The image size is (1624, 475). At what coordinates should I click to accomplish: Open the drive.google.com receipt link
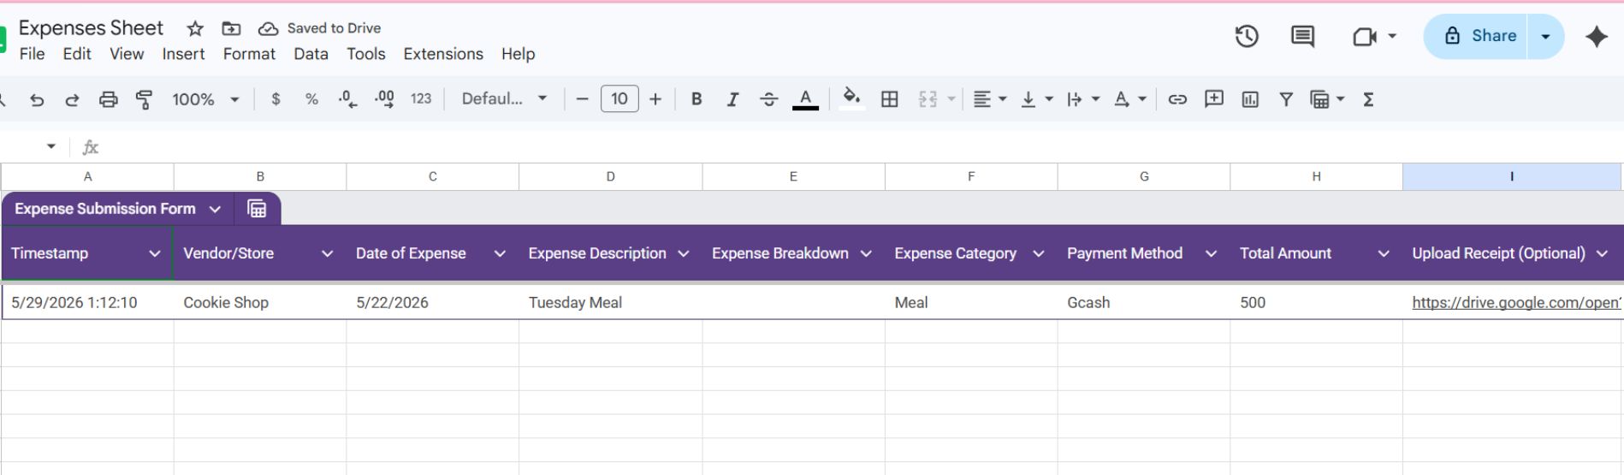tap(1516, 302)
